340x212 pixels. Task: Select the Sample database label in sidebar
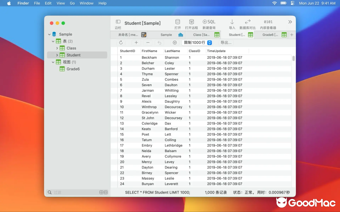coord(65,34)
